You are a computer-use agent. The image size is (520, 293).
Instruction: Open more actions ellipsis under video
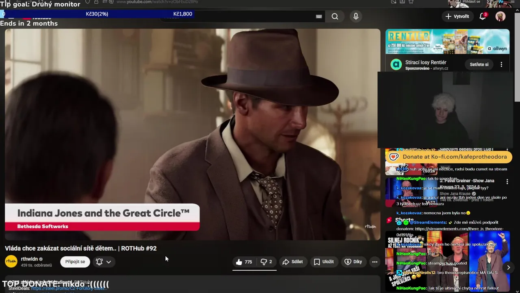click(375, 262)
